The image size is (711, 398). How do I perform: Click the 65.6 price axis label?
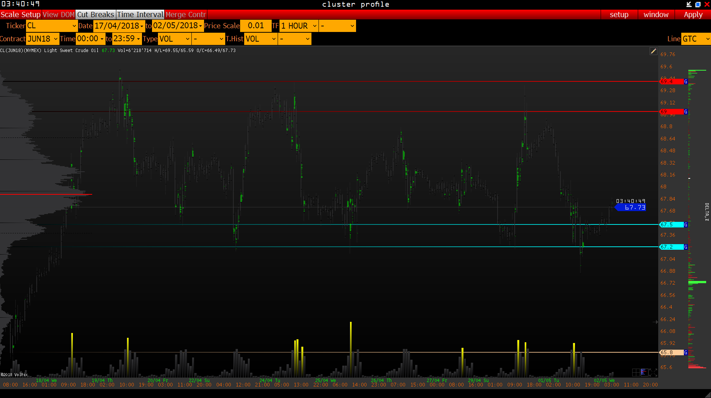(x=666, y=368)
